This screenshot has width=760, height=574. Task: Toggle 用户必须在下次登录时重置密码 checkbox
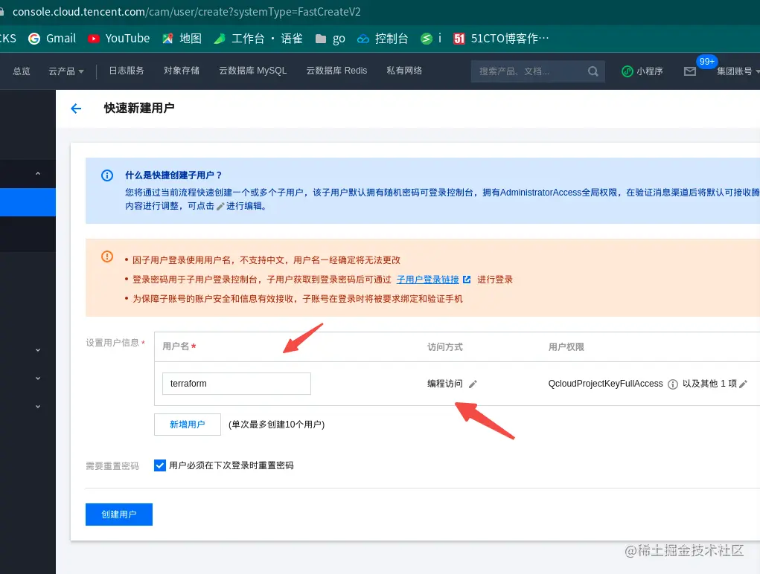160,465
